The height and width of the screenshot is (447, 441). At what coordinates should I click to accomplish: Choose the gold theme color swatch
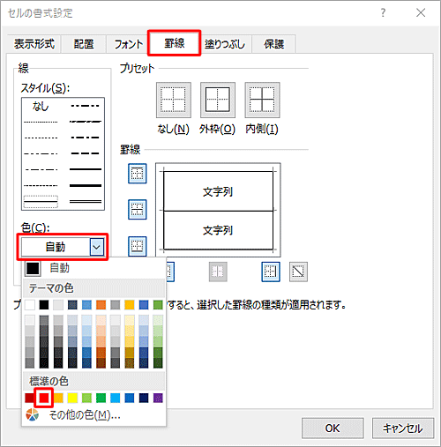130,305
